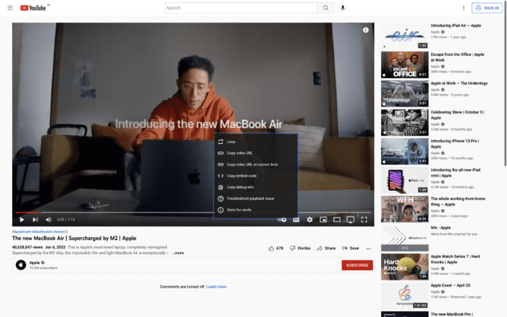Open the hamburger guide menu
Viewport: 507px width, 317px height.
(10, 7)
